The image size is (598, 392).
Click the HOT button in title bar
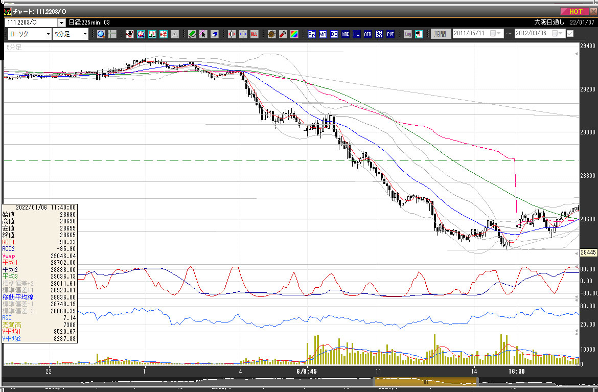point(574,11)
